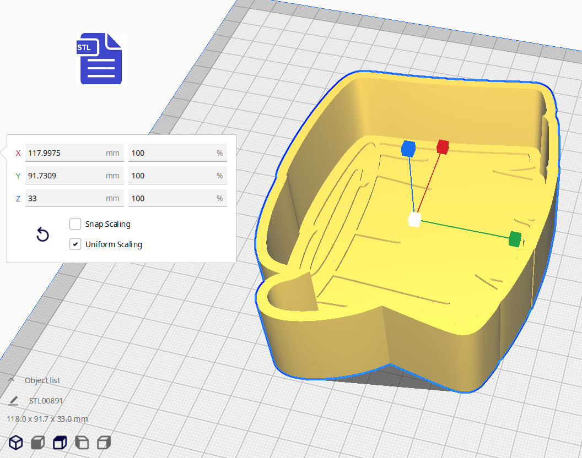Edit the Z height value field

pos(74,198)
